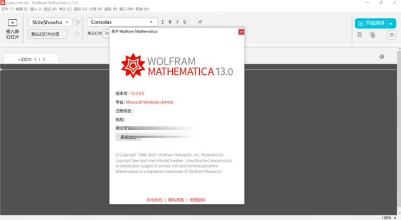Close the About Wolfram Mathematica dialog
This screenshot has width=401, height=220.
coord(241,32)
